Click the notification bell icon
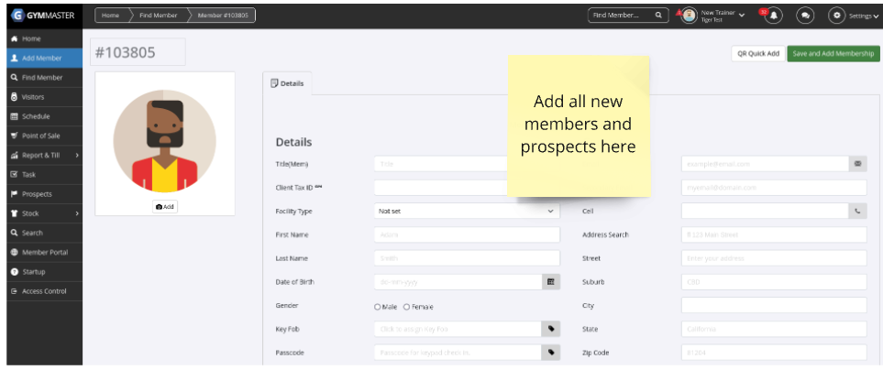Image resolution: width=883 pixels, height=370 pixels. click(x=775, y=16)
